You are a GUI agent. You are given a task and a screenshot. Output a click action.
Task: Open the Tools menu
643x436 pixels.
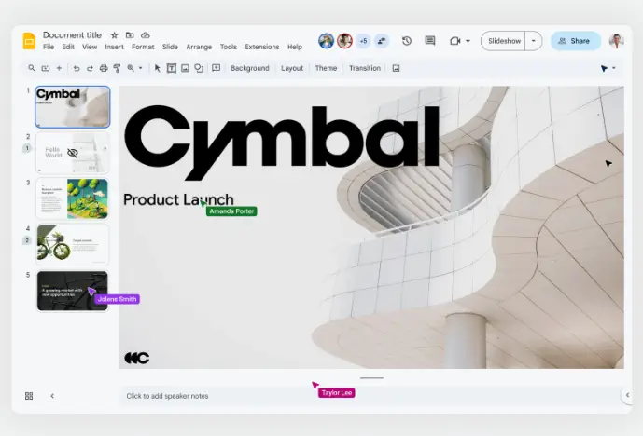pyautogui.click(x=229, y=47)
